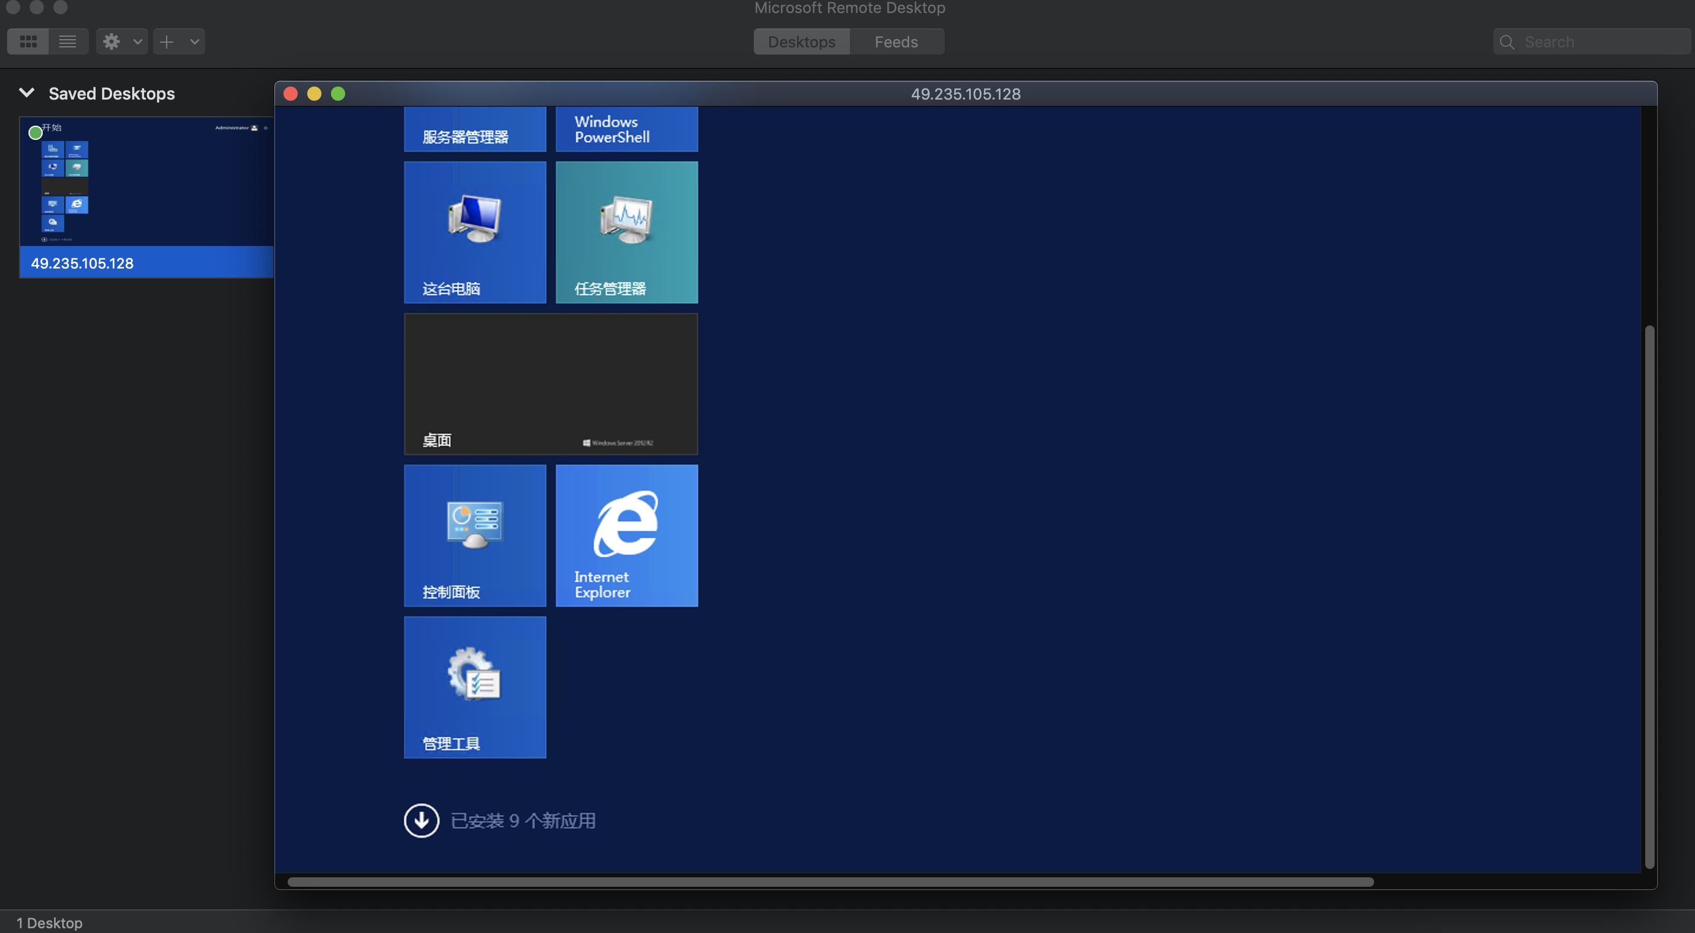The height and width of the screenshot is (933, 1695).
Task: Open the 服务器管理器 (Server Manager) tile
Action: pyautogui.click(x=474, y=129)
